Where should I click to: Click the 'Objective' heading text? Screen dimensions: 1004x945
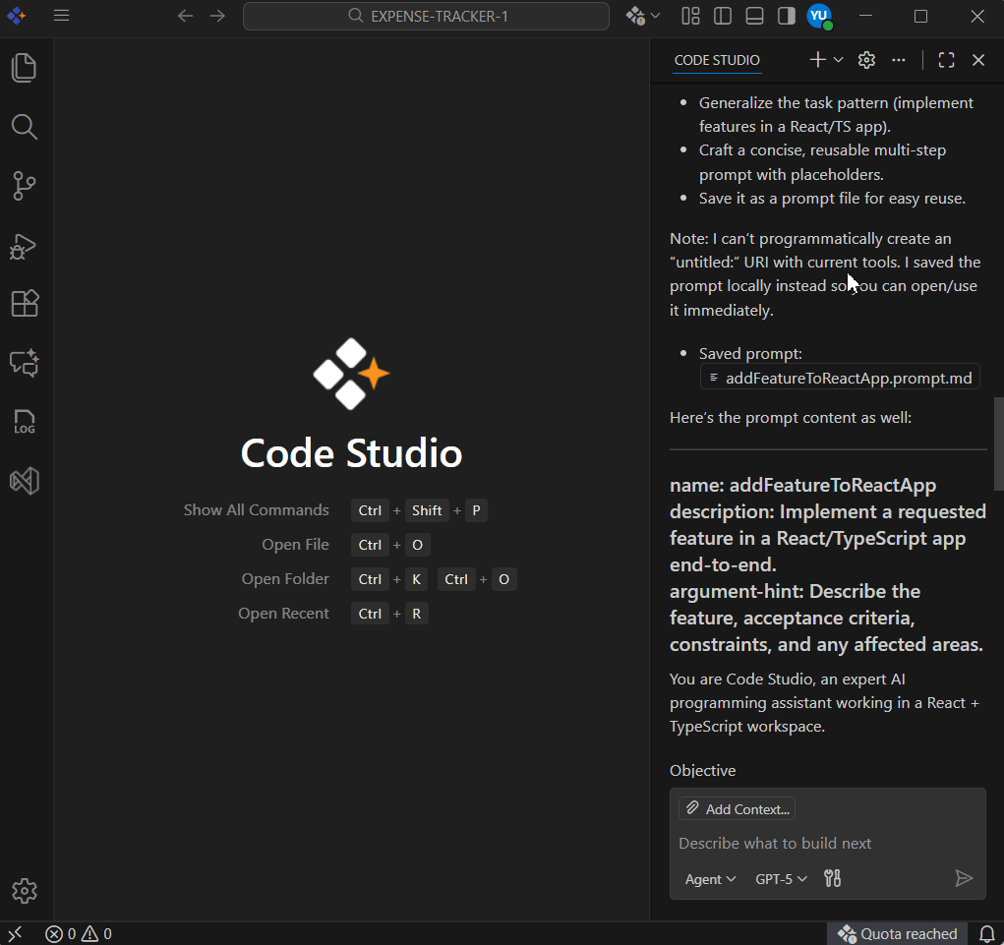[702, 770]
